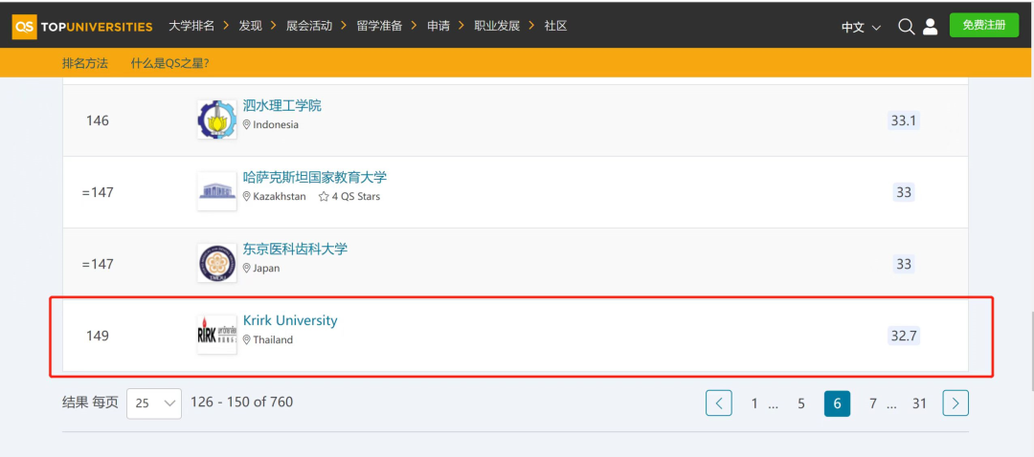Go to next results page arrow
Viewport: 1034px width, 457px height.
[x=955, y=403]
